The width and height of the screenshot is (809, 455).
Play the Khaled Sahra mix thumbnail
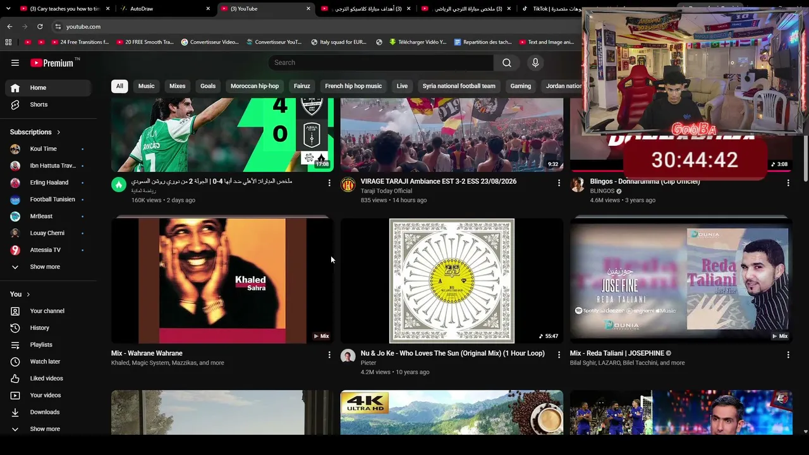pos(222,281)
